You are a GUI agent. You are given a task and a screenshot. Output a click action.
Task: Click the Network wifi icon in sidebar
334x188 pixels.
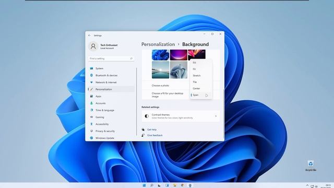click(92, 83)
